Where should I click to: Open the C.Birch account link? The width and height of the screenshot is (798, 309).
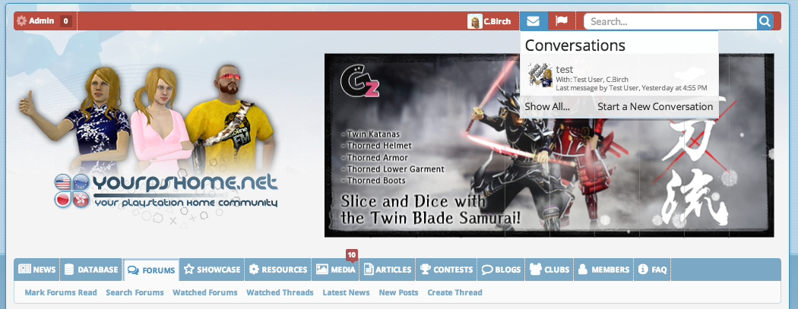click(x=497, y=21)
